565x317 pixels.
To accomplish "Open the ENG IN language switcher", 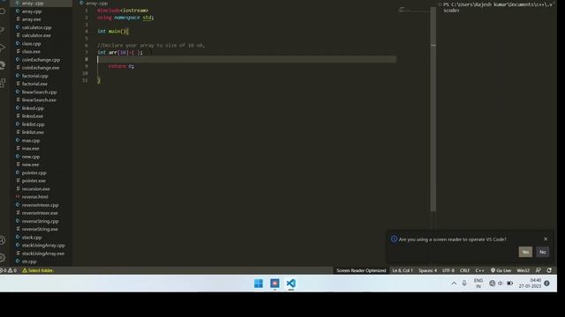I will pyautogui.click(x=478, y=284).
